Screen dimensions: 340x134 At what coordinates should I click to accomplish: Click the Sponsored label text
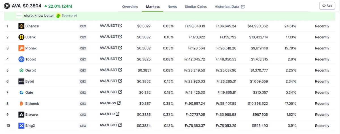pyautogui.click(x=69, y=16)
